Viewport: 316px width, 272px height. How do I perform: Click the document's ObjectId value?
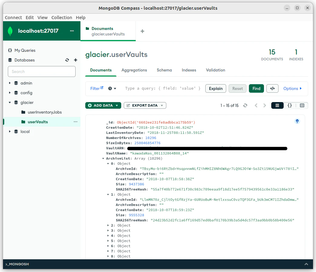pos(156,122)
